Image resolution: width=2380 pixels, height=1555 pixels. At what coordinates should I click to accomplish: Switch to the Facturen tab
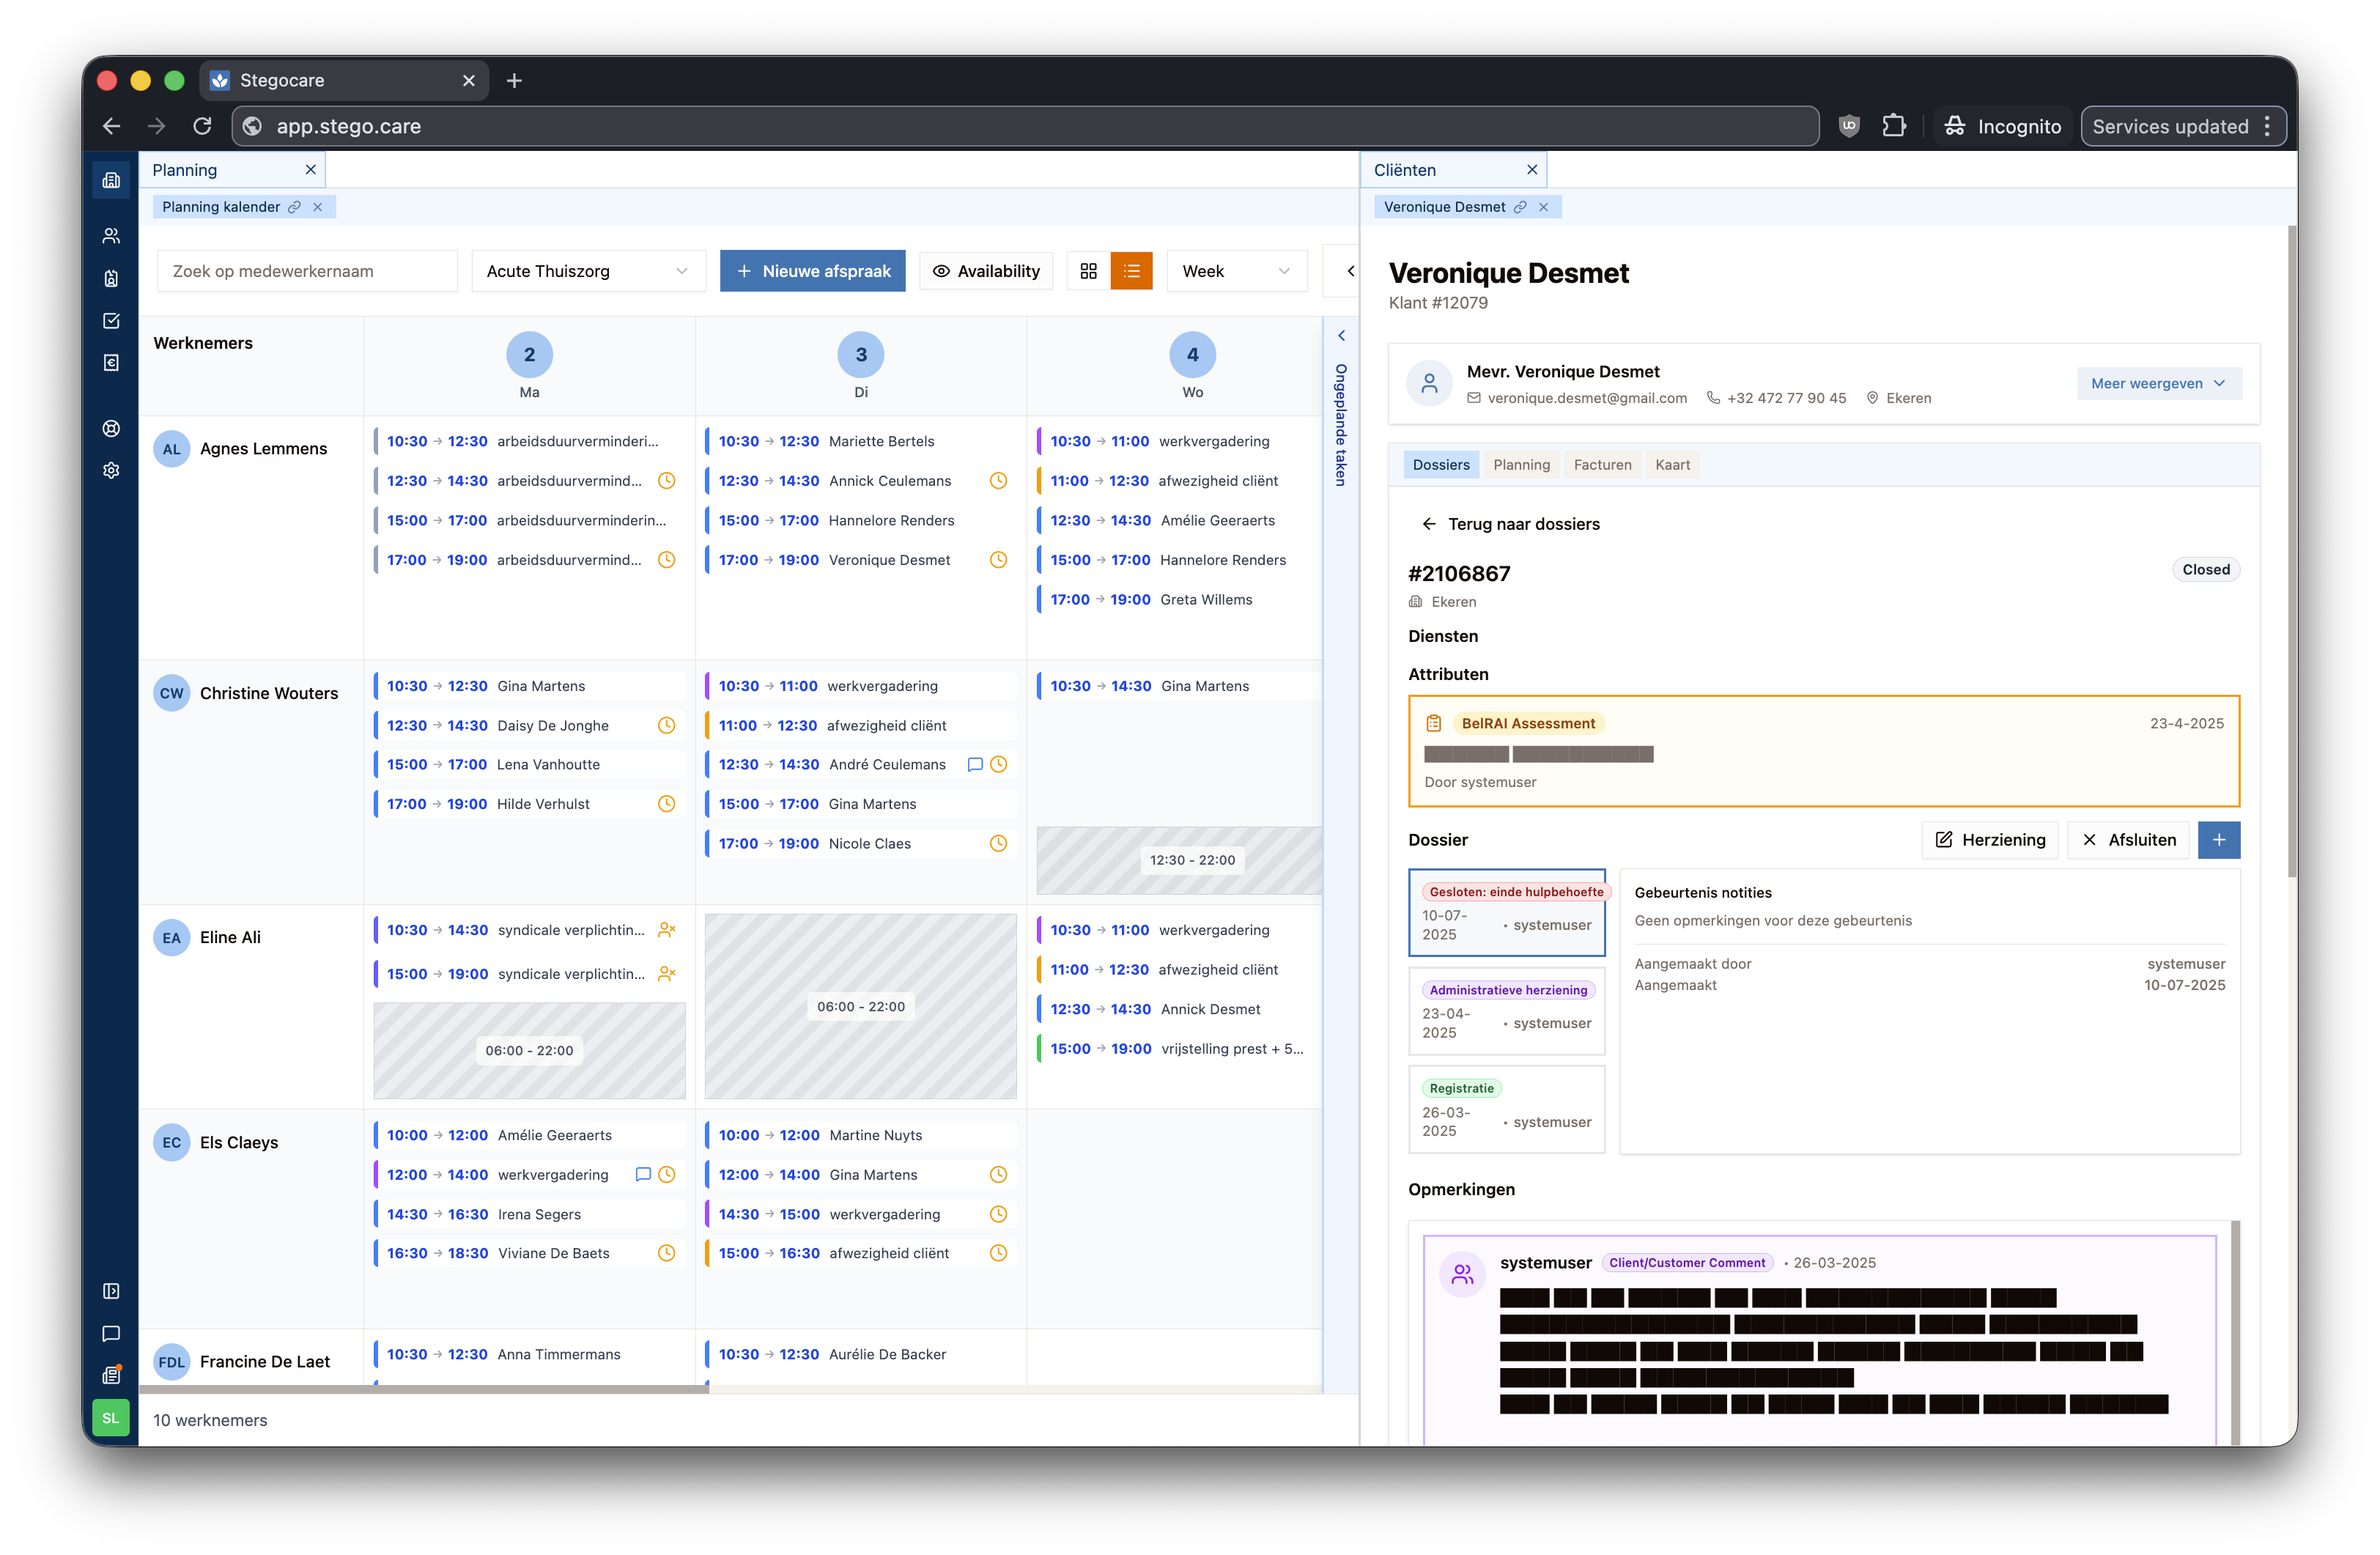pos(1602,464)
